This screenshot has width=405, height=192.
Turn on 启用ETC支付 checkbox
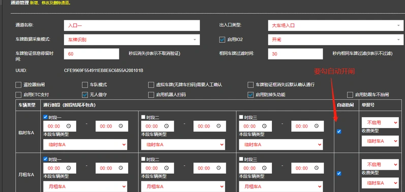18,95
